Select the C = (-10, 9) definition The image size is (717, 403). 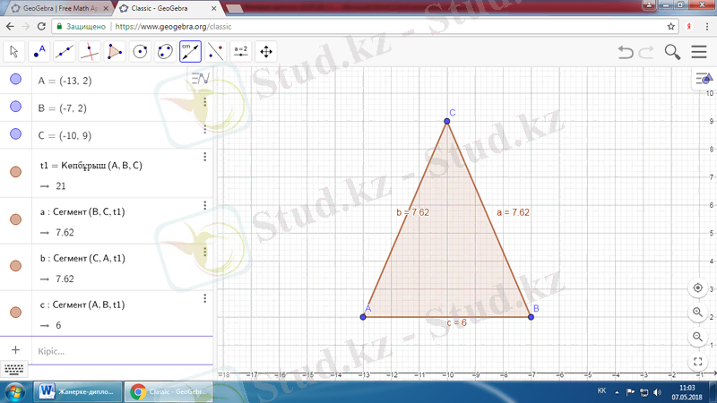65,136
